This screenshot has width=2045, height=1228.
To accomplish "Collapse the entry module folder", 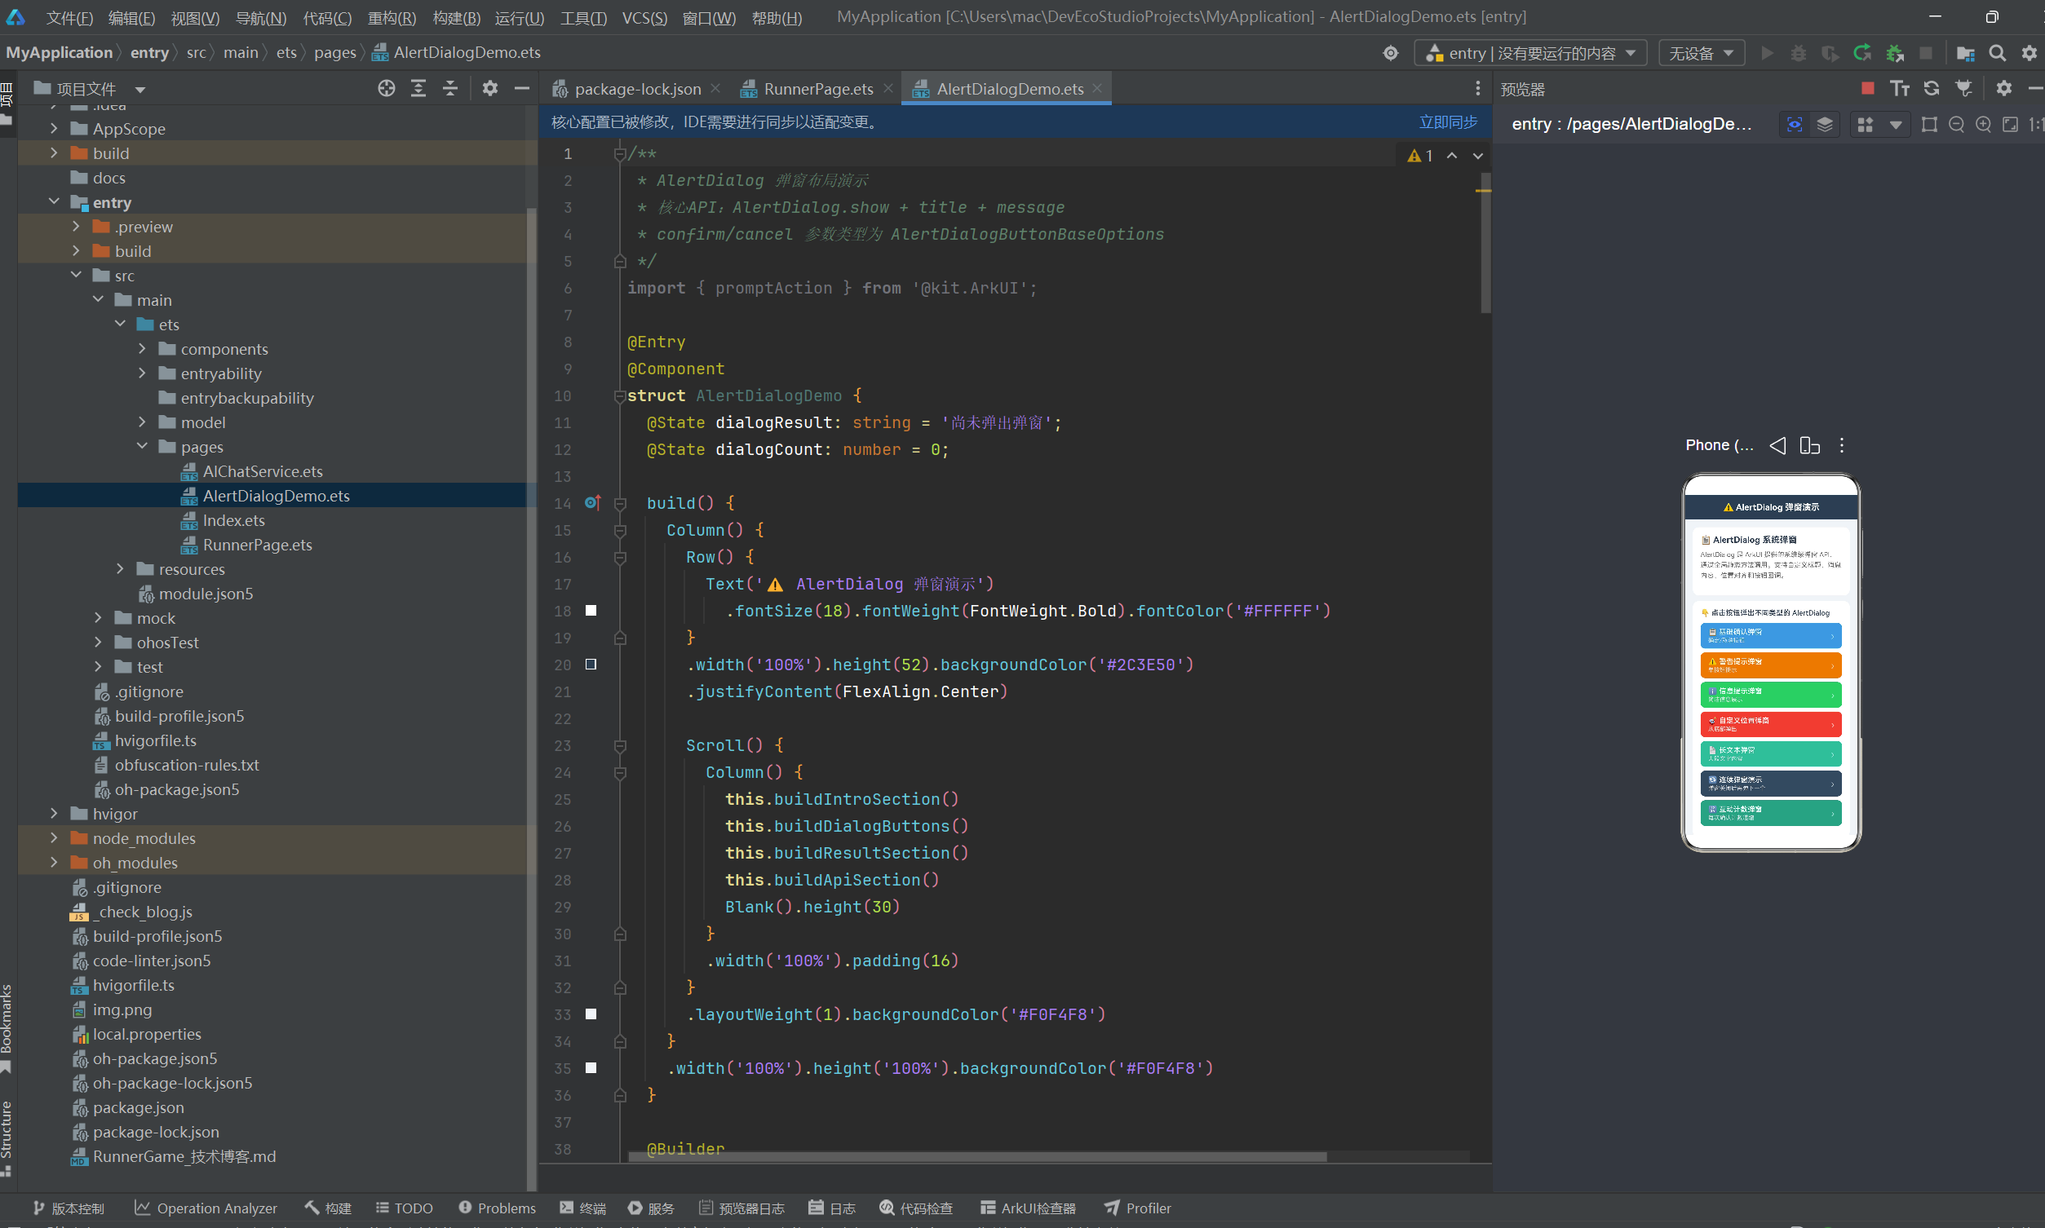I will pos(54,202).
